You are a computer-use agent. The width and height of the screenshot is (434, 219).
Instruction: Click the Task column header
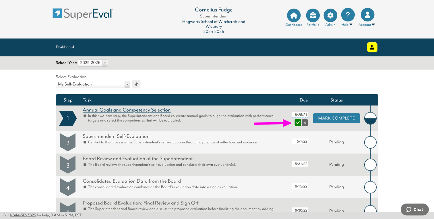pos(87,100)
